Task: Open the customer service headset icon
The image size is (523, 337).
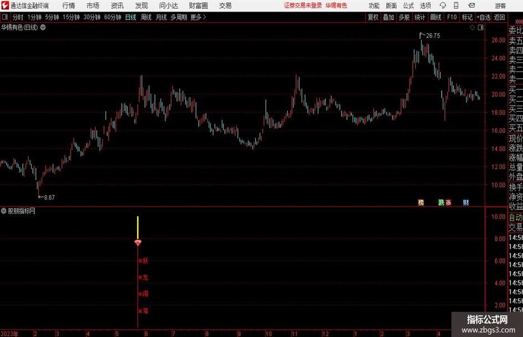Action: coord(443,6)
